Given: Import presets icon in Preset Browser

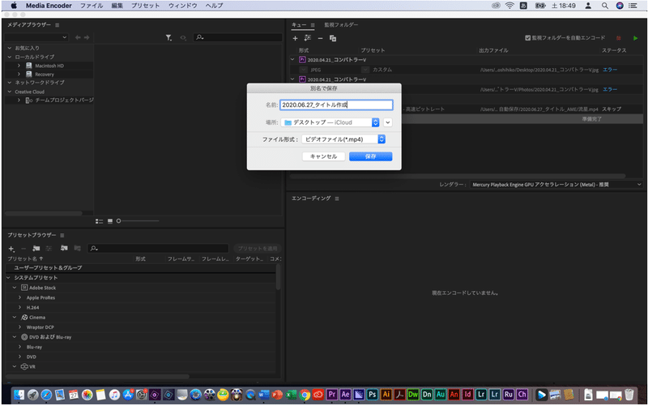Looking at the screenshot, I should pyautogui.click(x=64, y=248).
